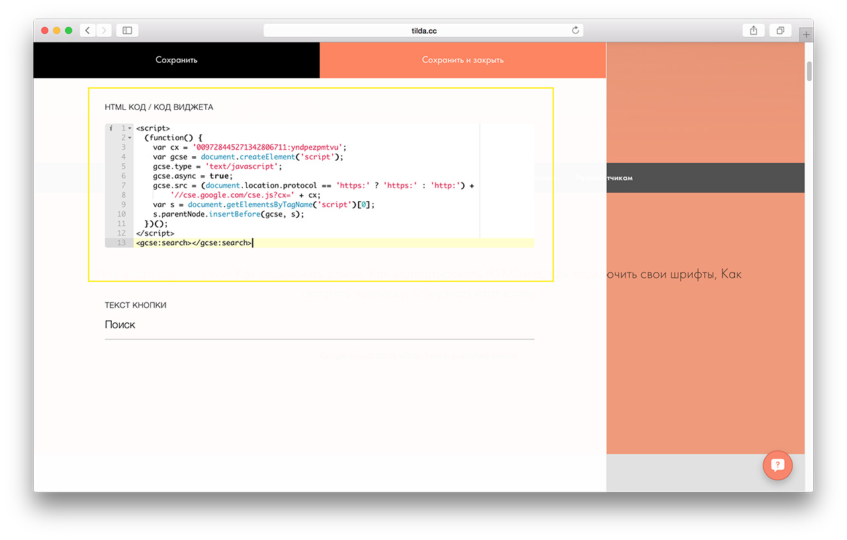Reload the tilda.cc page
Screen dimensions: 847x540
coord(575,30)
